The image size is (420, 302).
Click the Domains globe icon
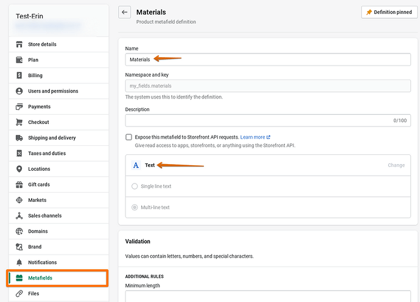click(x=19, y=232)
